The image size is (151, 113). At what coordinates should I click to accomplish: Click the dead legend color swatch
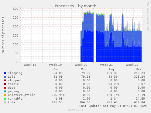pyautogui.click(x=5, y=88)
